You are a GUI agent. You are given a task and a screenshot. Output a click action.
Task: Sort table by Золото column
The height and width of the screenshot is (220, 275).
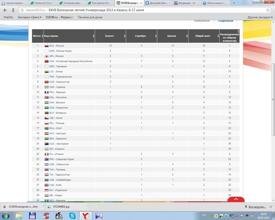pyautogui.click(x=110, y=36)
